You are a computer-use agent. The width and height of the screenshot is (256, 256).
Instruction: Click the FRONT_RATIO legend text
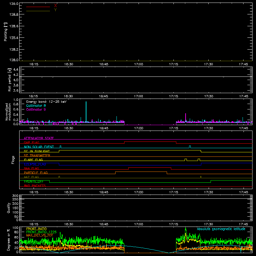(36, 229)
